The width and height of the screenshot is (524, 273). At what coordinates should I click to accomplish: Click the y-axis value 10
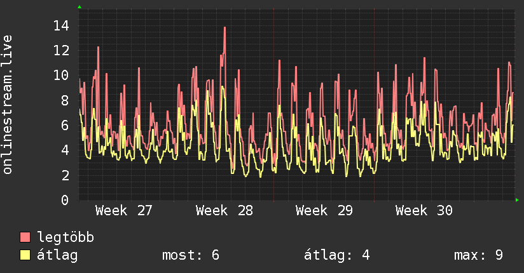62,76
